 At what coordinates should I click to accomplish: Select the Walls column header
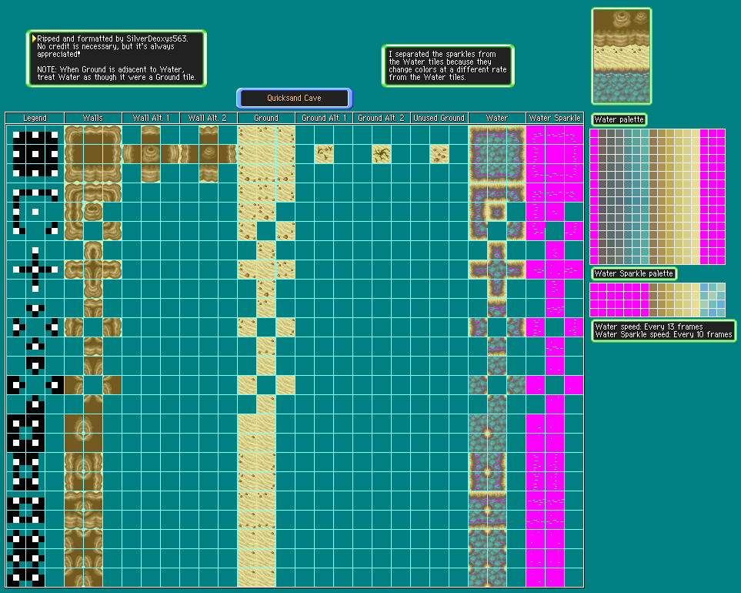tap(93, 118)
